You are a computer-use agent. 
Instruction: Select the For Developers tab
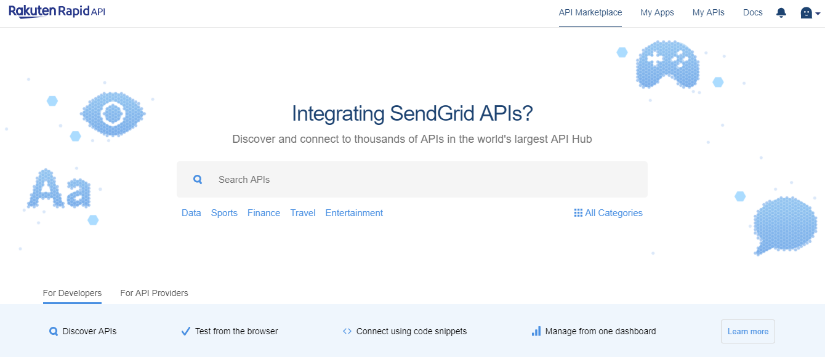[x=72, y=293]
